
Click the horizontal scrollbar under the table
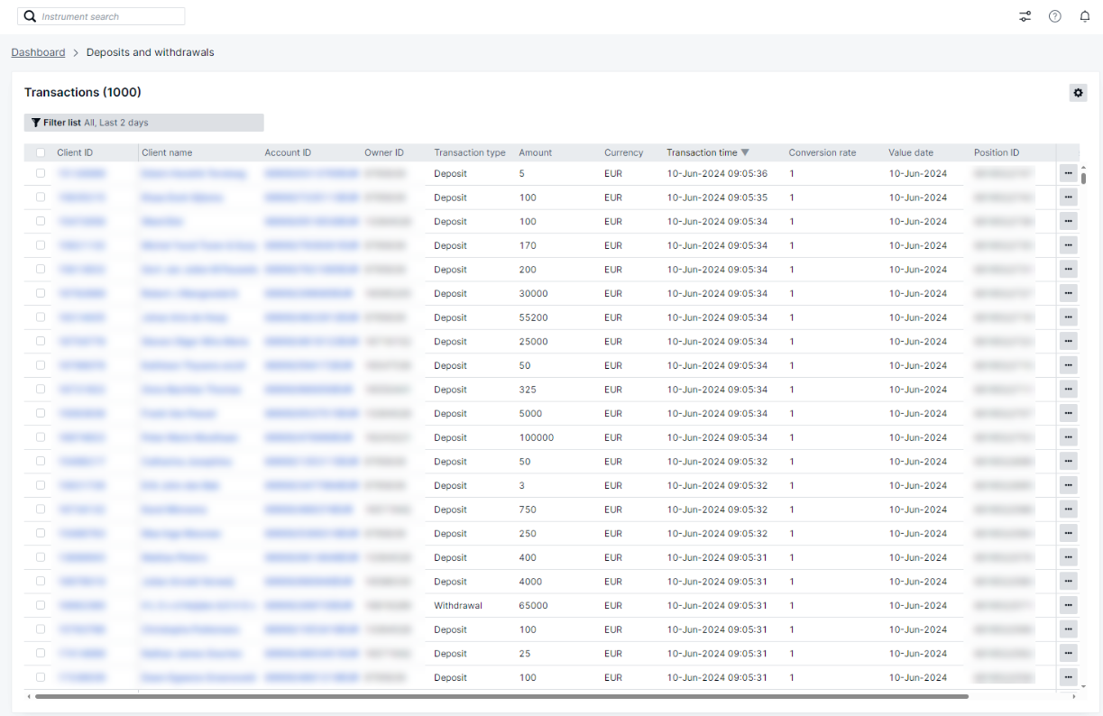(x=501, y=696)
